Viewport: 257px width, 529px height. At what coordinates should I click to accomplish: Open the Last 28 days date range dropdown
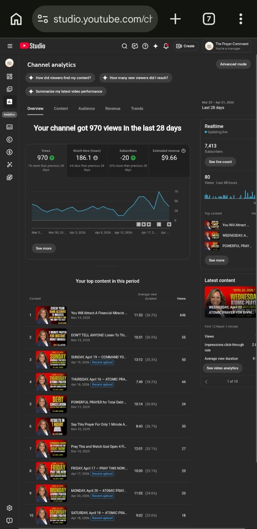pyautogui.click(x=218, y=105)
